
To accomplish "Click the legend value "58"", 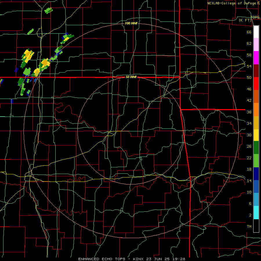I will click(249, 55).
